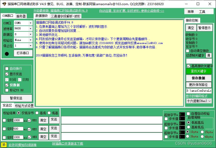This screenshot has height=148, width=216.
Task: Open the 升级最新版 upgrade link
Action: [61, 11]
